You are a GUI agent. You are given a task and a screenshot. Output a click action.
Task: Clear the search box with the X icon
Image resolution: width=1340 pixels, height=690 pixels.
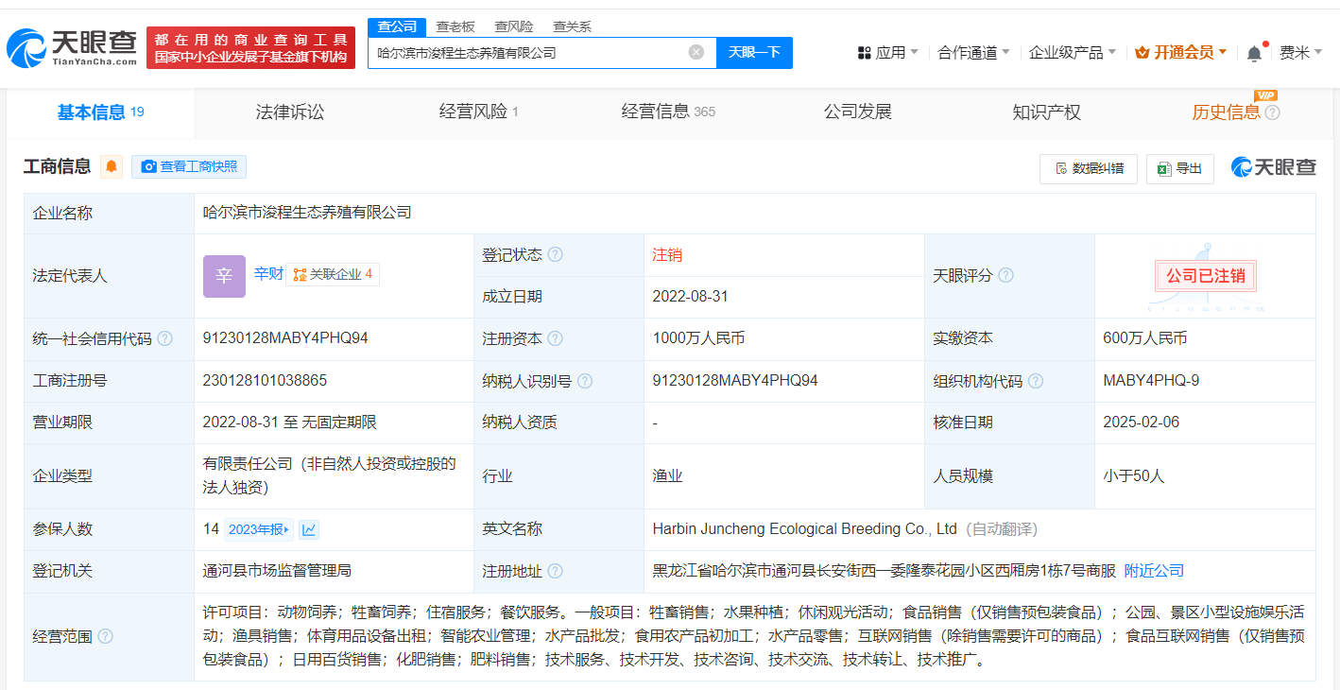click(x=696, y=52)
